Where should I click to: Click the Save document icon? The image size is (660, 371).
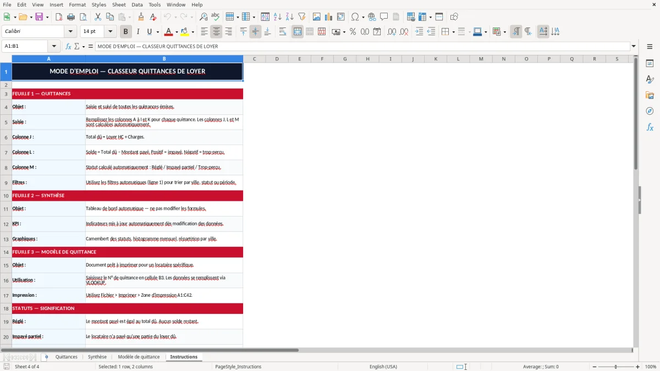(x=39, y=17)
